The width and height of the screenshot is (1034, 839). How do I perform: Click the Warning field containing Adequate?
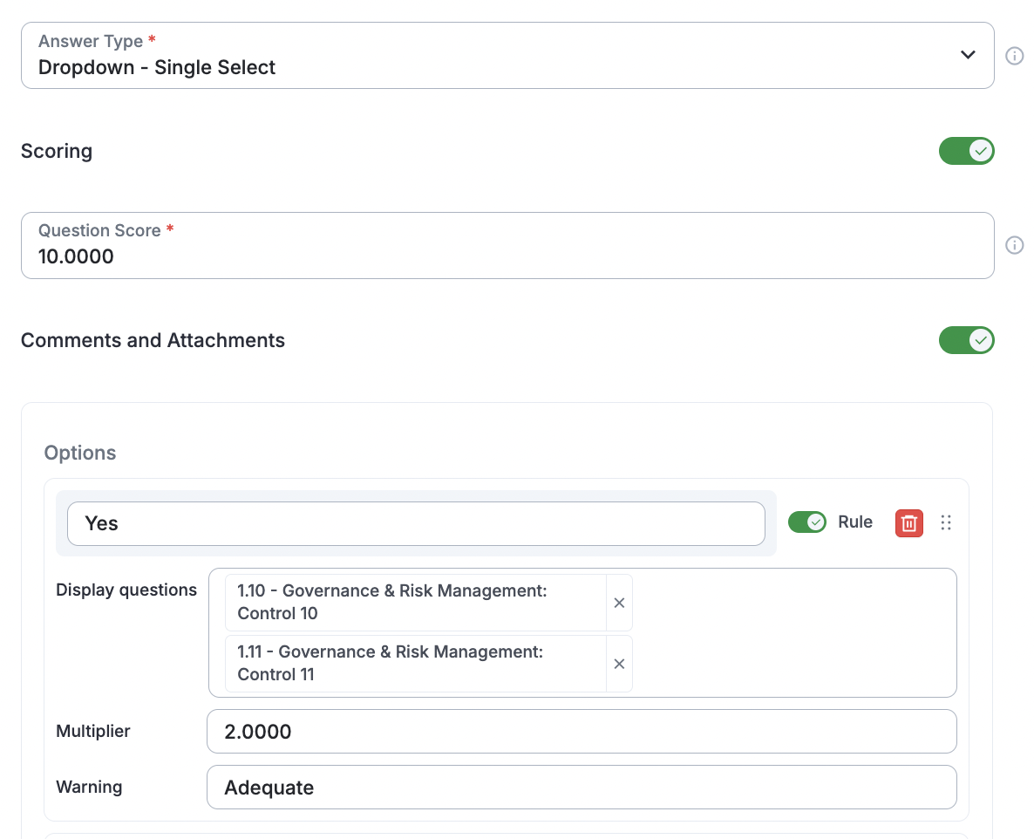click(581, 788)
